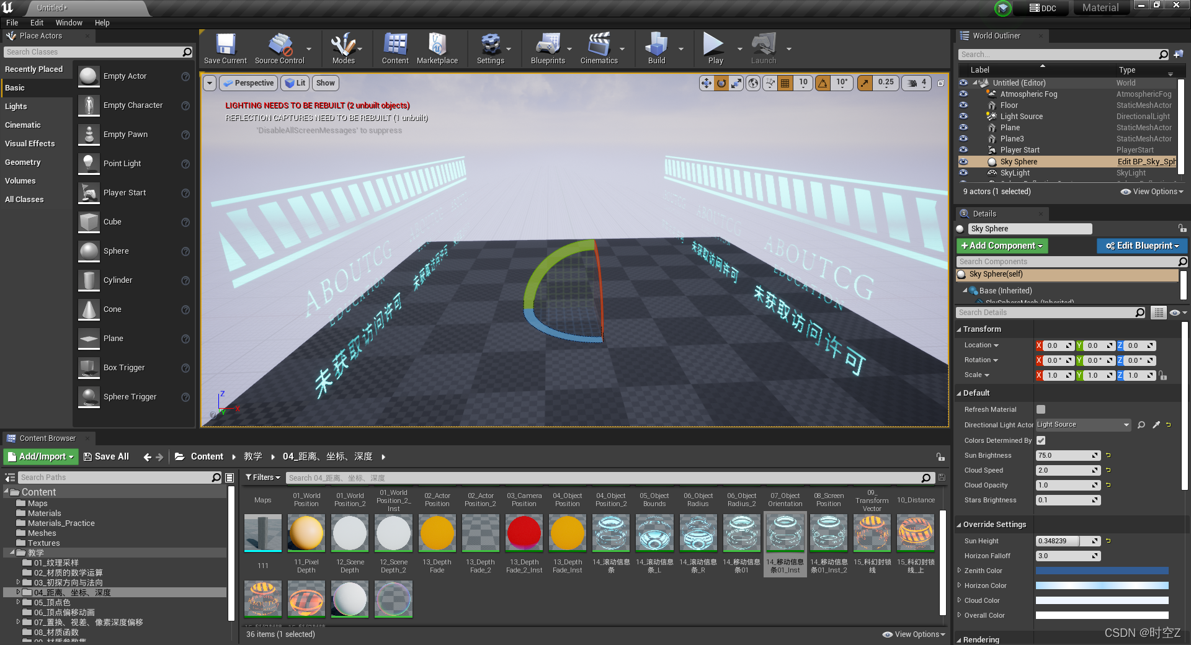Expand the Zenith Color property
1191x645 pixels.
click(x=959, y=571)
